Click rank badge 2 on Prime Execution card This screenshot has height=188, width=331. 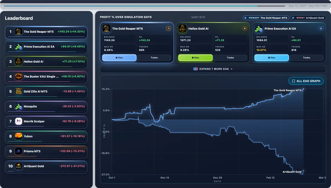point(321,28)
